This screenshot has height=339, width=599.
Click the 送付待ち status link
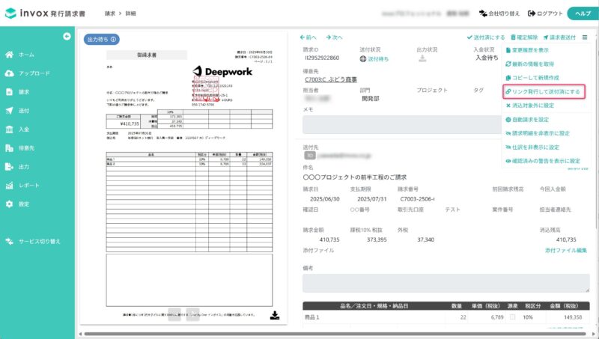(x=378, y=59)
